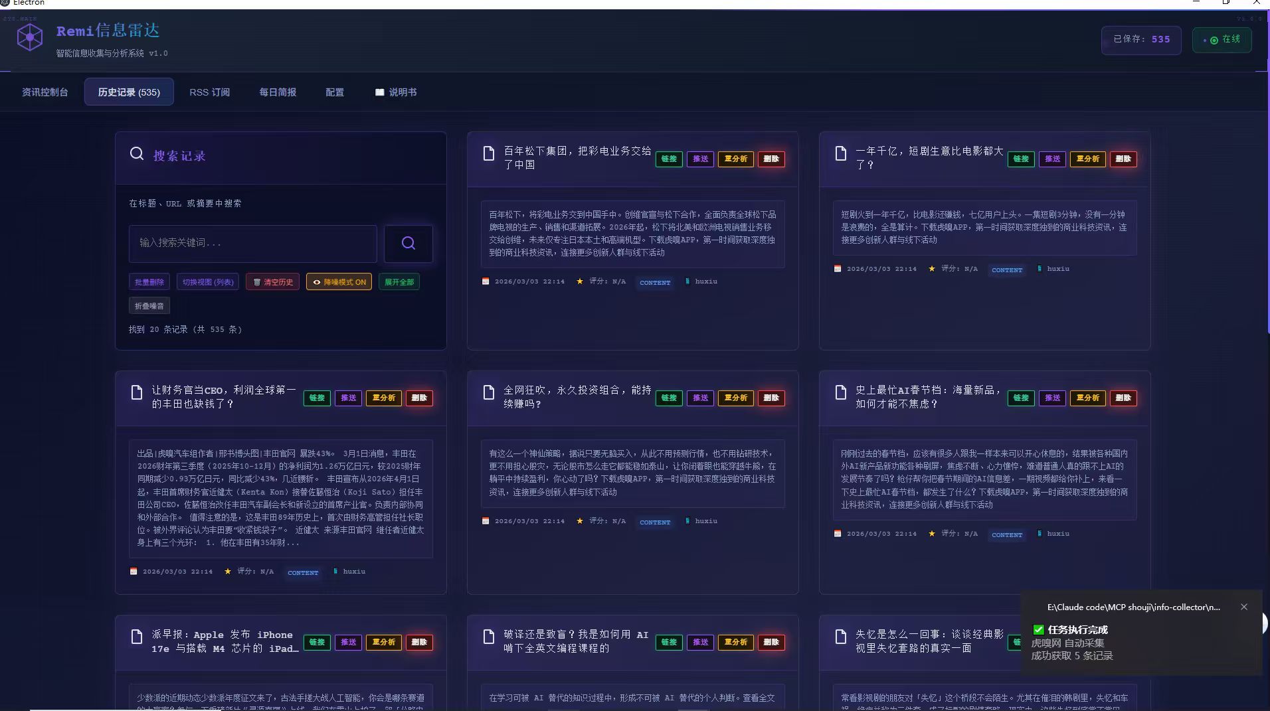Open the 配置 tab
The height and width of the screenshot is (711, 1270).
[335, 92]
